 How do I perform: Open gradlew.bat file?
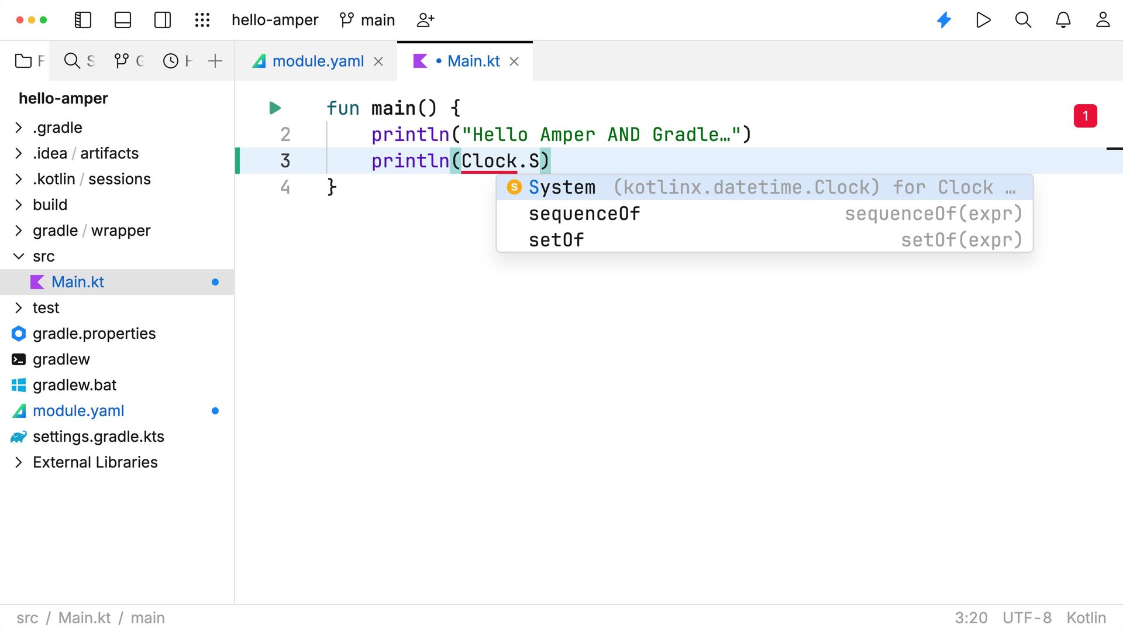[x=117, y=385]
